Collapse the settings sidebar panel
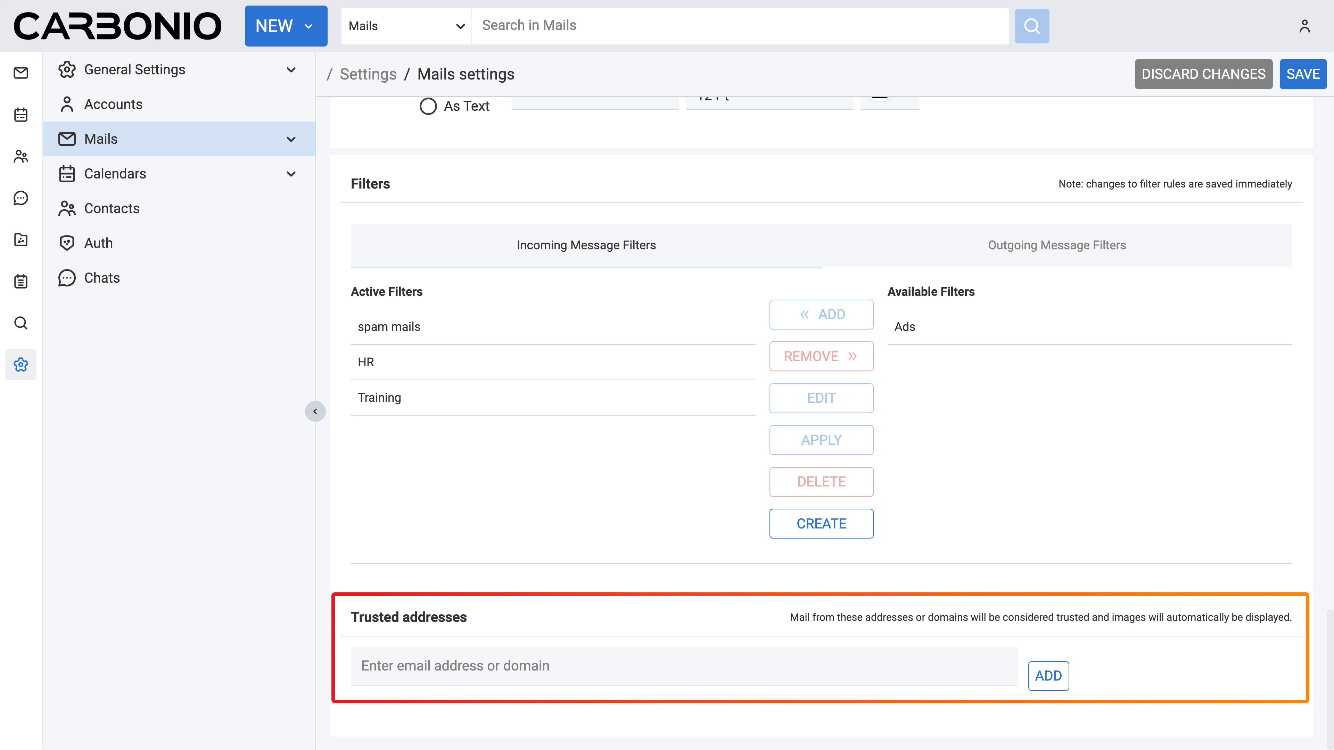This screenshot has height=750, width=1334. (315, 411)
